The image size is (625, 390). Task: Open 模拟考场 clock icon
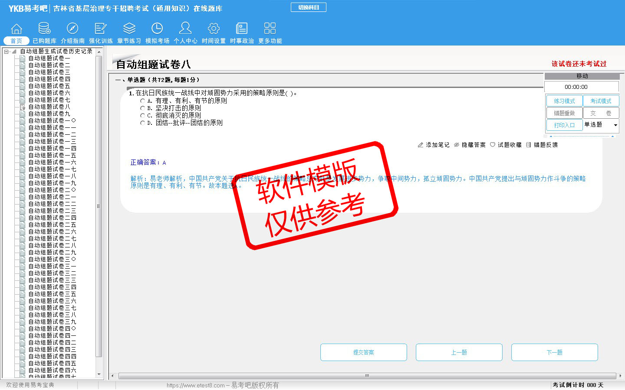(157, 29)
